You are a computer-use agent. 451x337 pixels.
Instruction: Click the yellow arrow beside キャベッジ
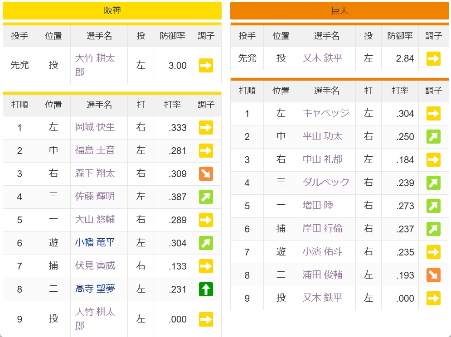tap(433, 113)
